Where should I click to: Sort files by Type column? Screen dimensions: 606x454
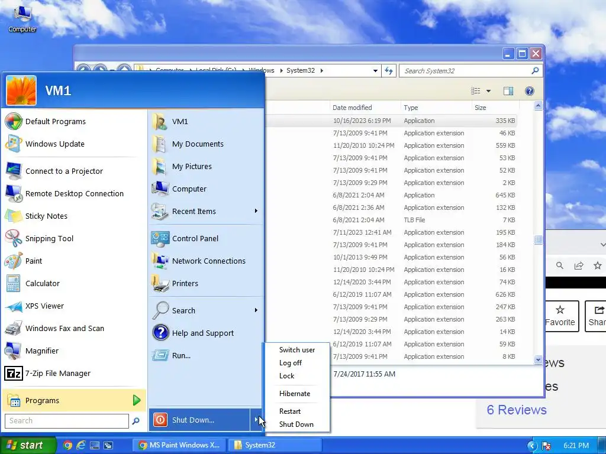[436, 108]
